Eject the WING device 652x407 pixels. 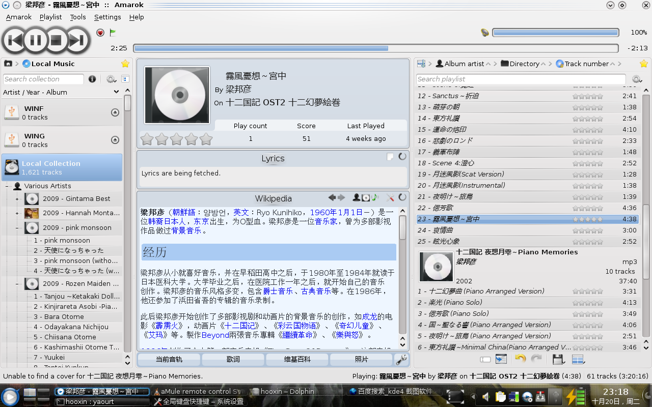115,140
